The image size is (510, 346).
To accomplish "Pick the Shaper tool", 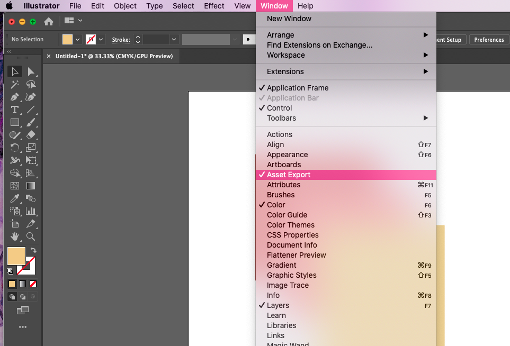I will coord(15,135).
